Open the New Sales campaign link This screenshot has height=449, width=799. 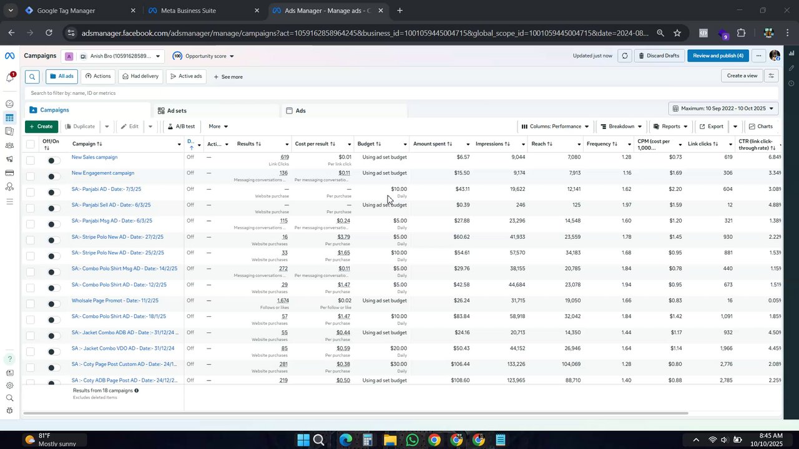click(94, 157)
